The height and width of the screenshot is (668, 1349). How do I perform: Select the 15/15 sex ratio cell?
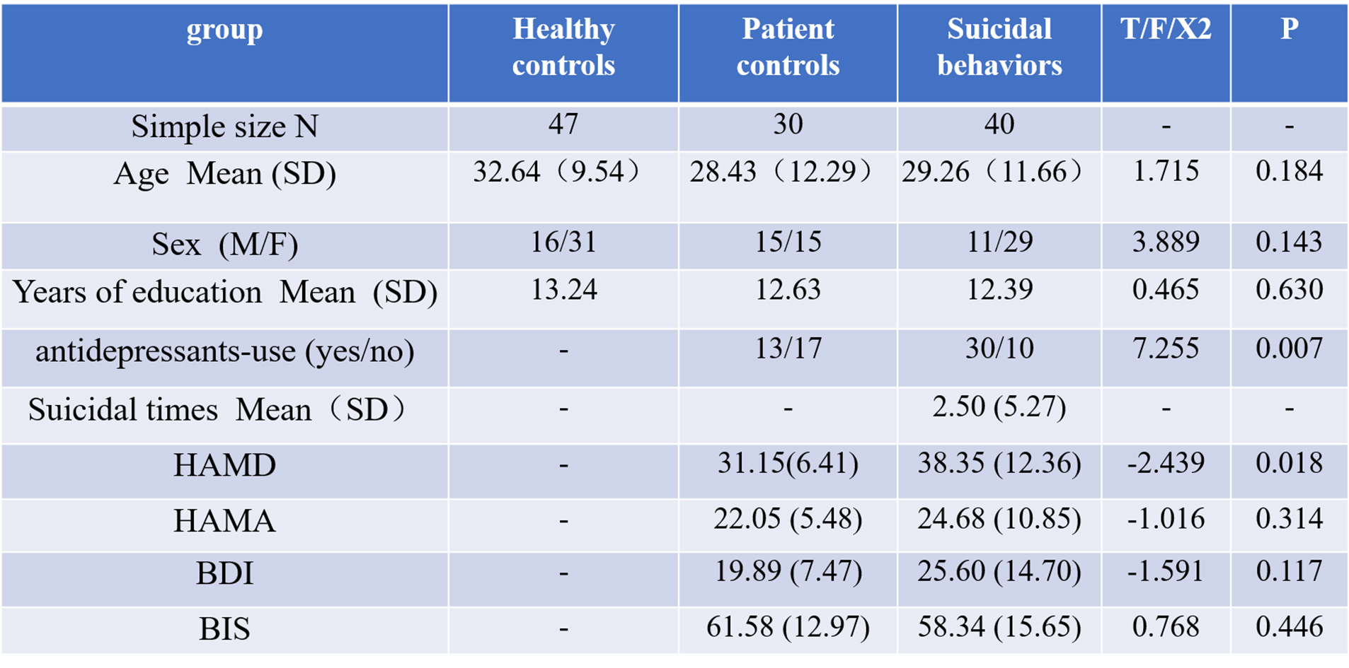point(788,242)
